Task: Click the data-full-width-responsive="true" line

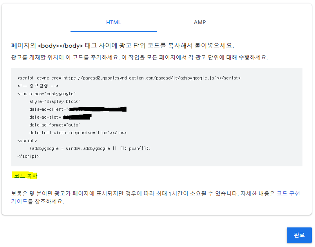Action: [78, 133]
